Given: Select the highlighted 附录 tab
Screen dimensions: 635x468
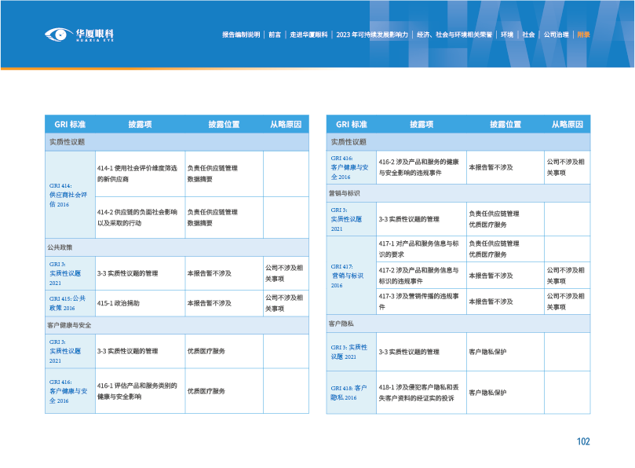Looking at the screenshot, I should [x=582, y=35].
